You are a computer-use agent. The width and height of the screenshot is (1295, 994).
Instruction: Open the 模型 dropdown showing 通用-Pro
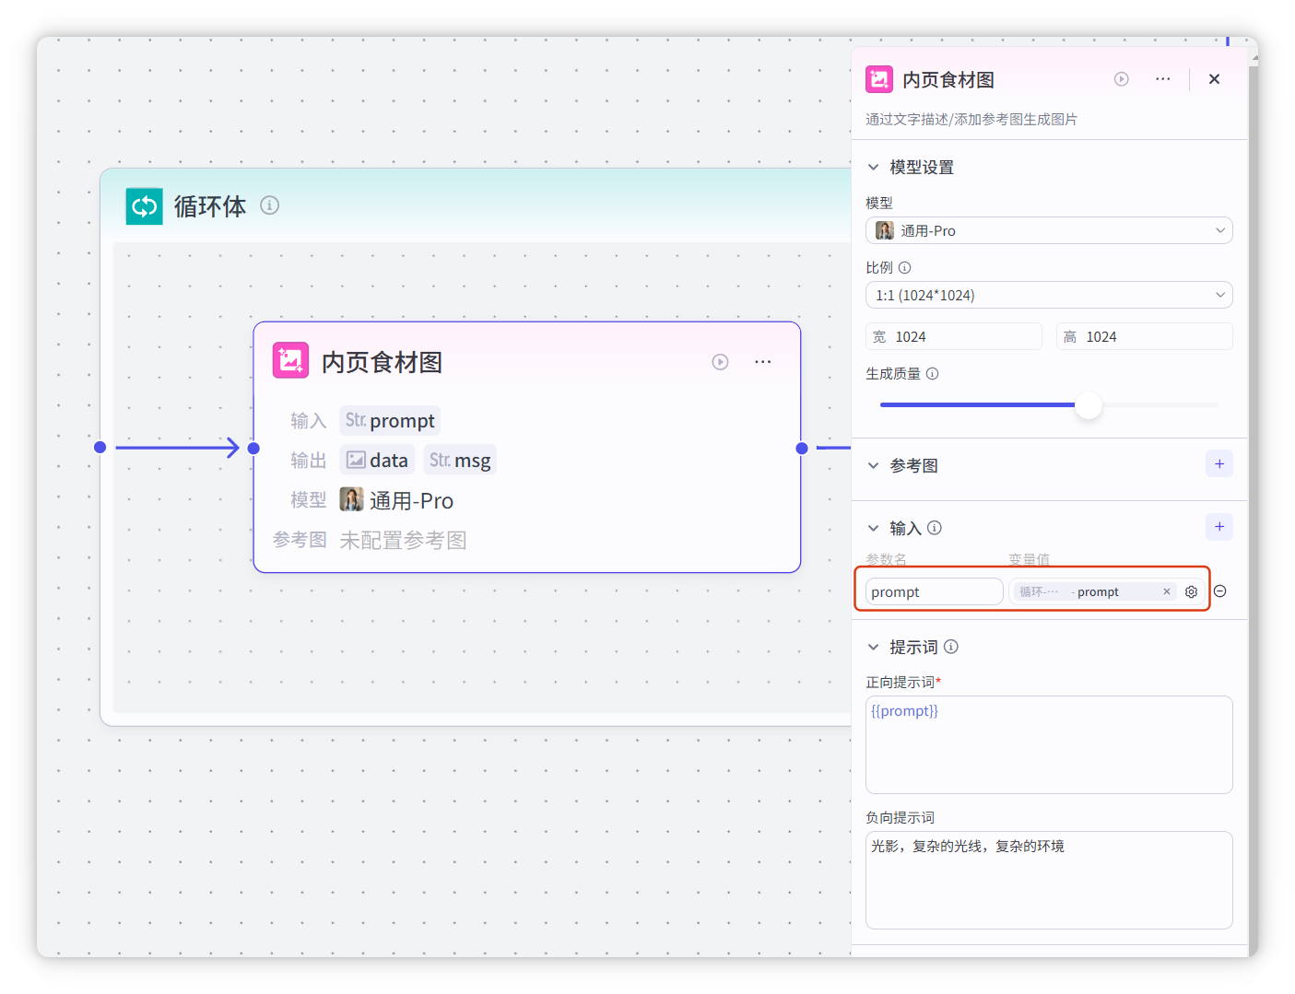(1048, 230)
